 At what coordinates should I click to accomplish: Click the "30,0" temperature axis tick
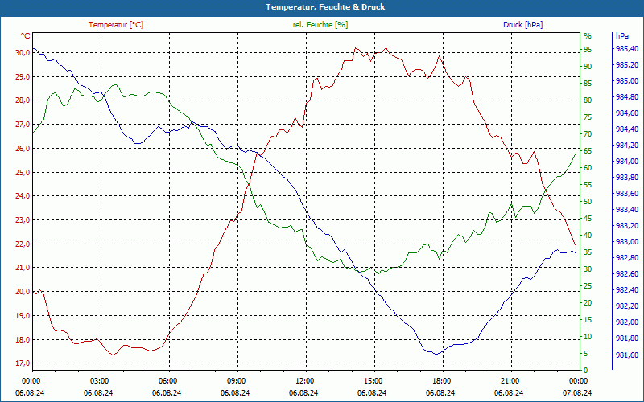(23, 53)
